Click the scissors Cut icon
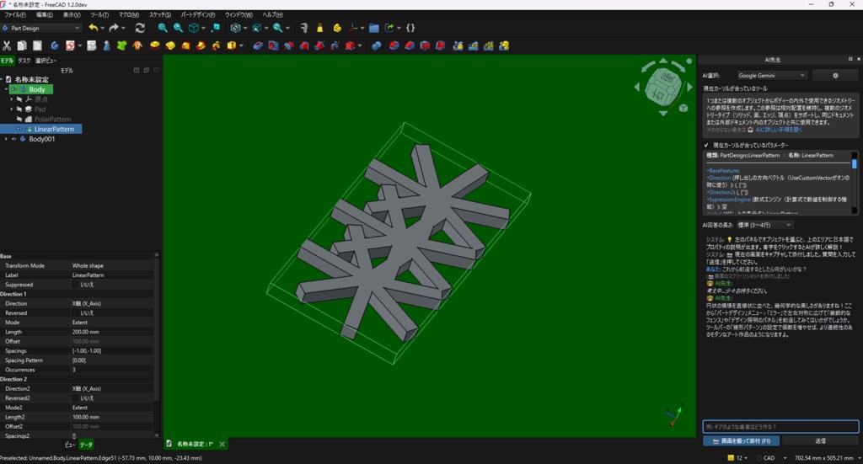863x464 pixels. (x=7, y=45)
